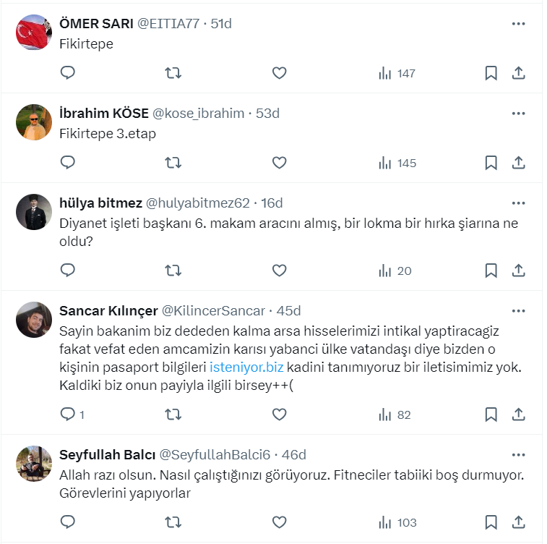Open @kose_ibrahim profile handle

[x=197, y=114]
